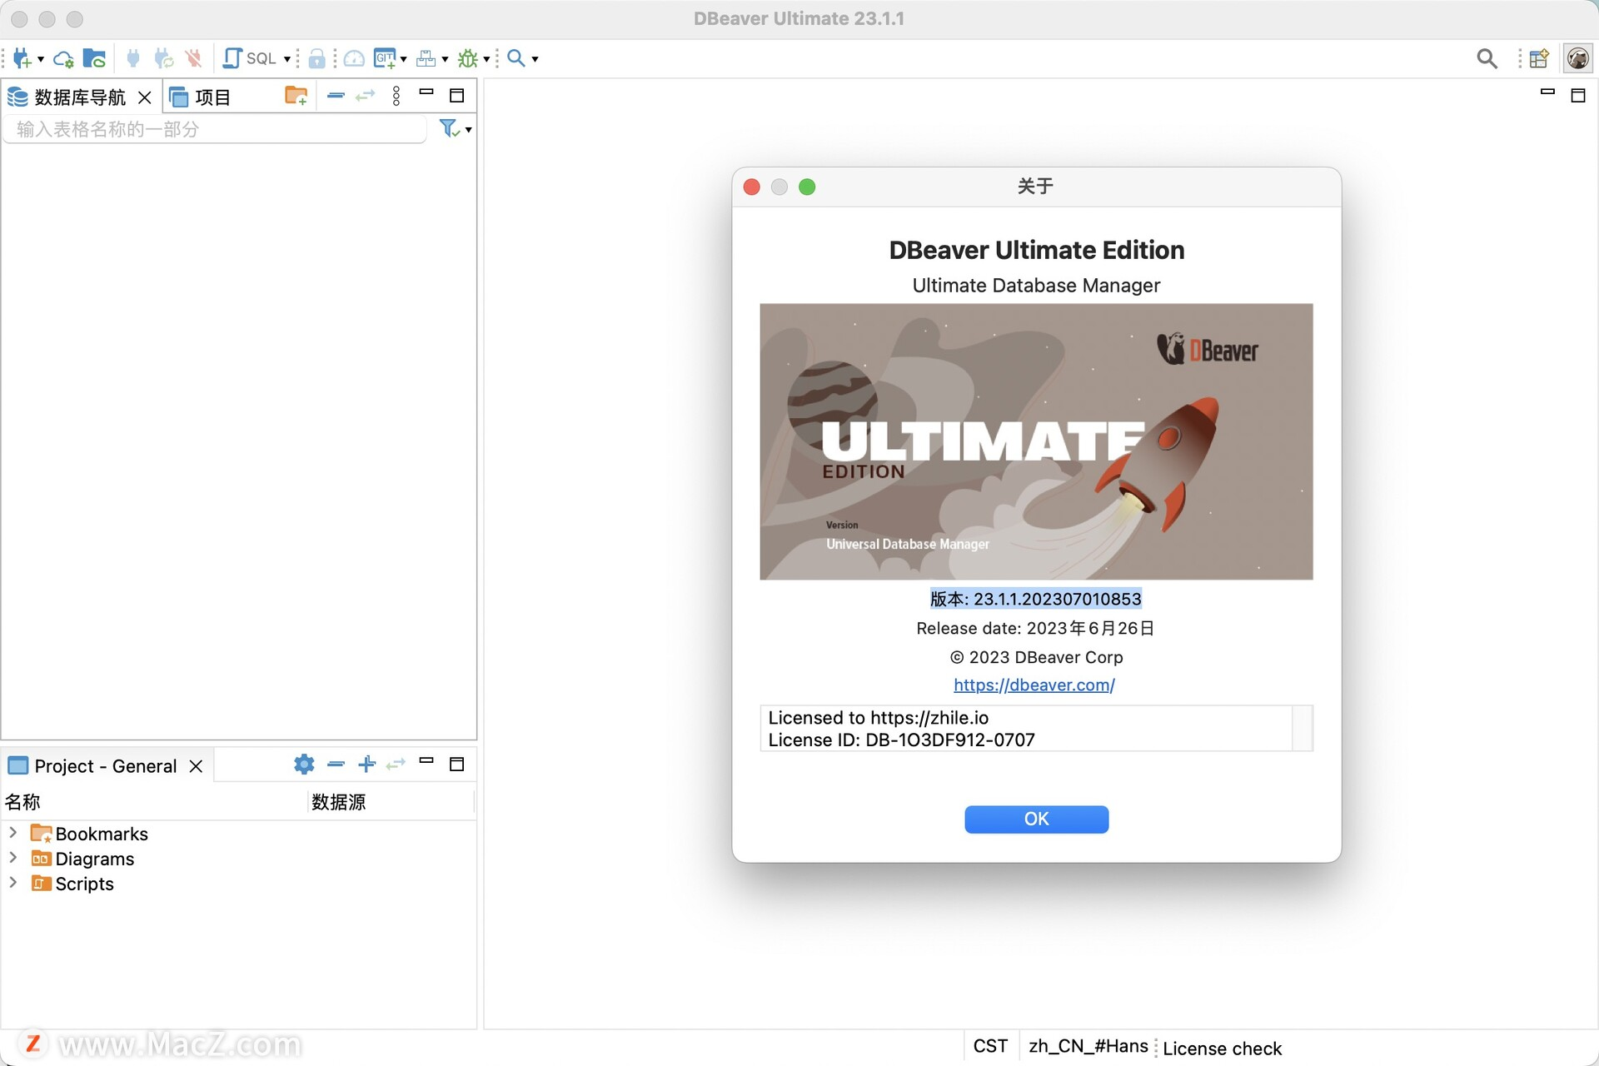This screenshot has width=1599, height=1066.
Task: Click the License ID text in about dialog
Action: tap(901, 740)
